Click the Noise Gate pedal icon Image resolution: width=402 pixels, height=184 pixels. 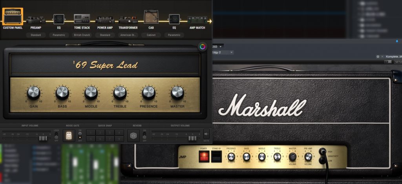[x=69, y=135]
